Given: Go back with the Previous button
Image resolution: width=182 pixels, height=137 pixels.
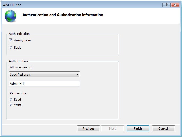Looking at the screenshot, I should click(88, 129).
